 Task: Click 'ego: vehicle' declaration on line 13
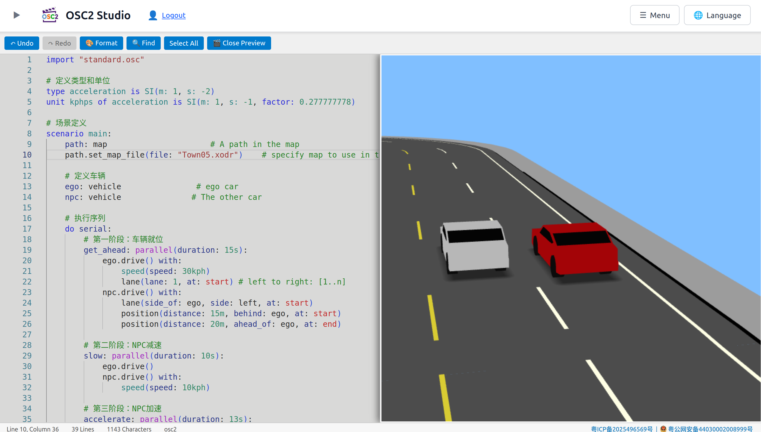tap(93, 186)
